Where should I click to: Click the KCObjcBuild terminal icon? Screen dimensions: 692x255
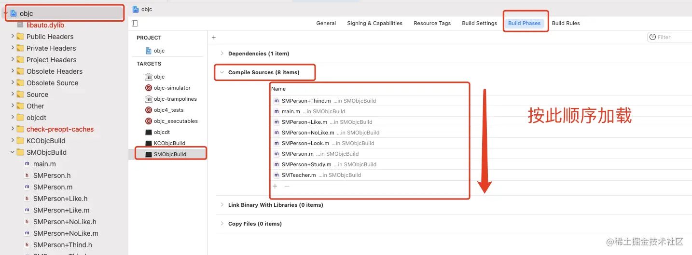tap(149, 143)
